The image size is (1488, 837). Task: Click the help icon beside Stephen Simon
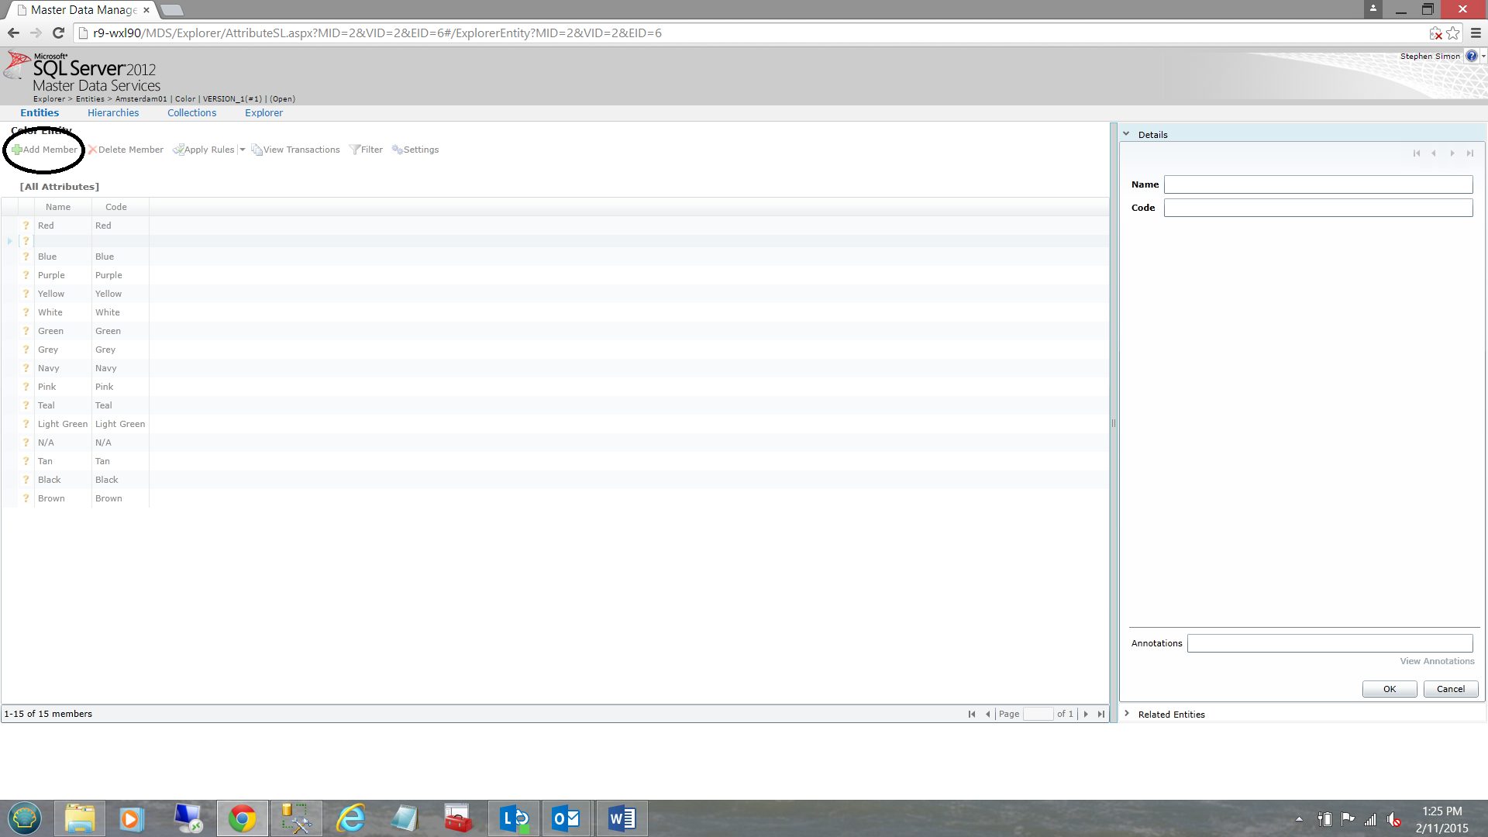pyautogui.click(x=1471, y=56)
